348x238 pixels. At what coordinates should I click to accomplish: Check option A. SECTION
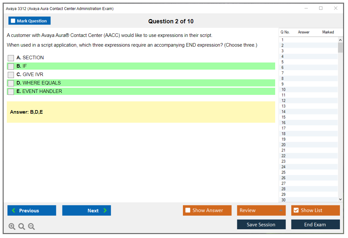tap(11, 58)
